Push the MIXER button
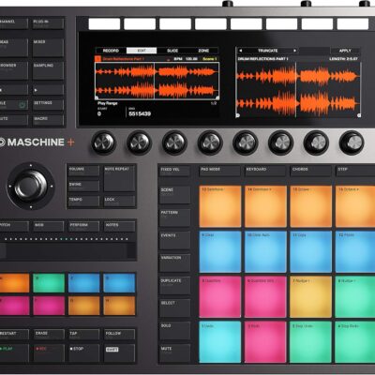375x375 pixels. [48, 48]
